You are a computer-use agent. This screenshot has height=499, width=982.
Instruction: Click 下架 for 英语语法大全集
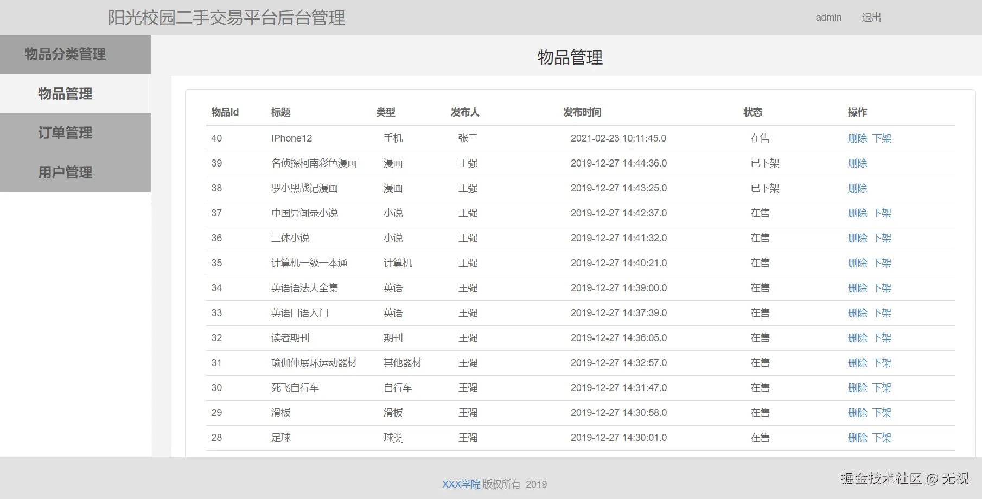point(882,288)
